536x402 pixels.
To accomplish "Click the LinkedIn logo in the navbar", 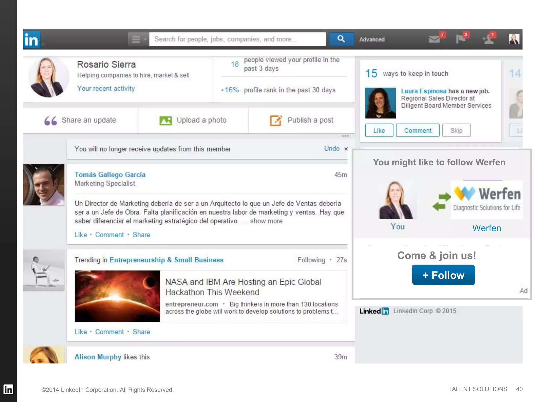I will tap(32, 40).
